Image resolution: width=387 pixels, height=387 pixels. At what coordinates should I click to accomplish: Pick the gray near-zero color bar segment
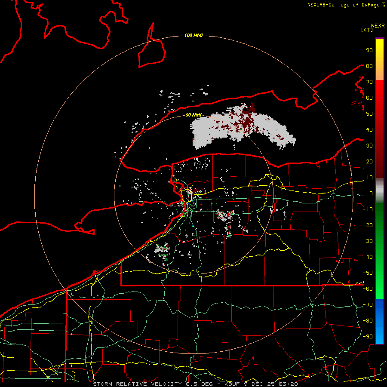[x=380, y=190]
